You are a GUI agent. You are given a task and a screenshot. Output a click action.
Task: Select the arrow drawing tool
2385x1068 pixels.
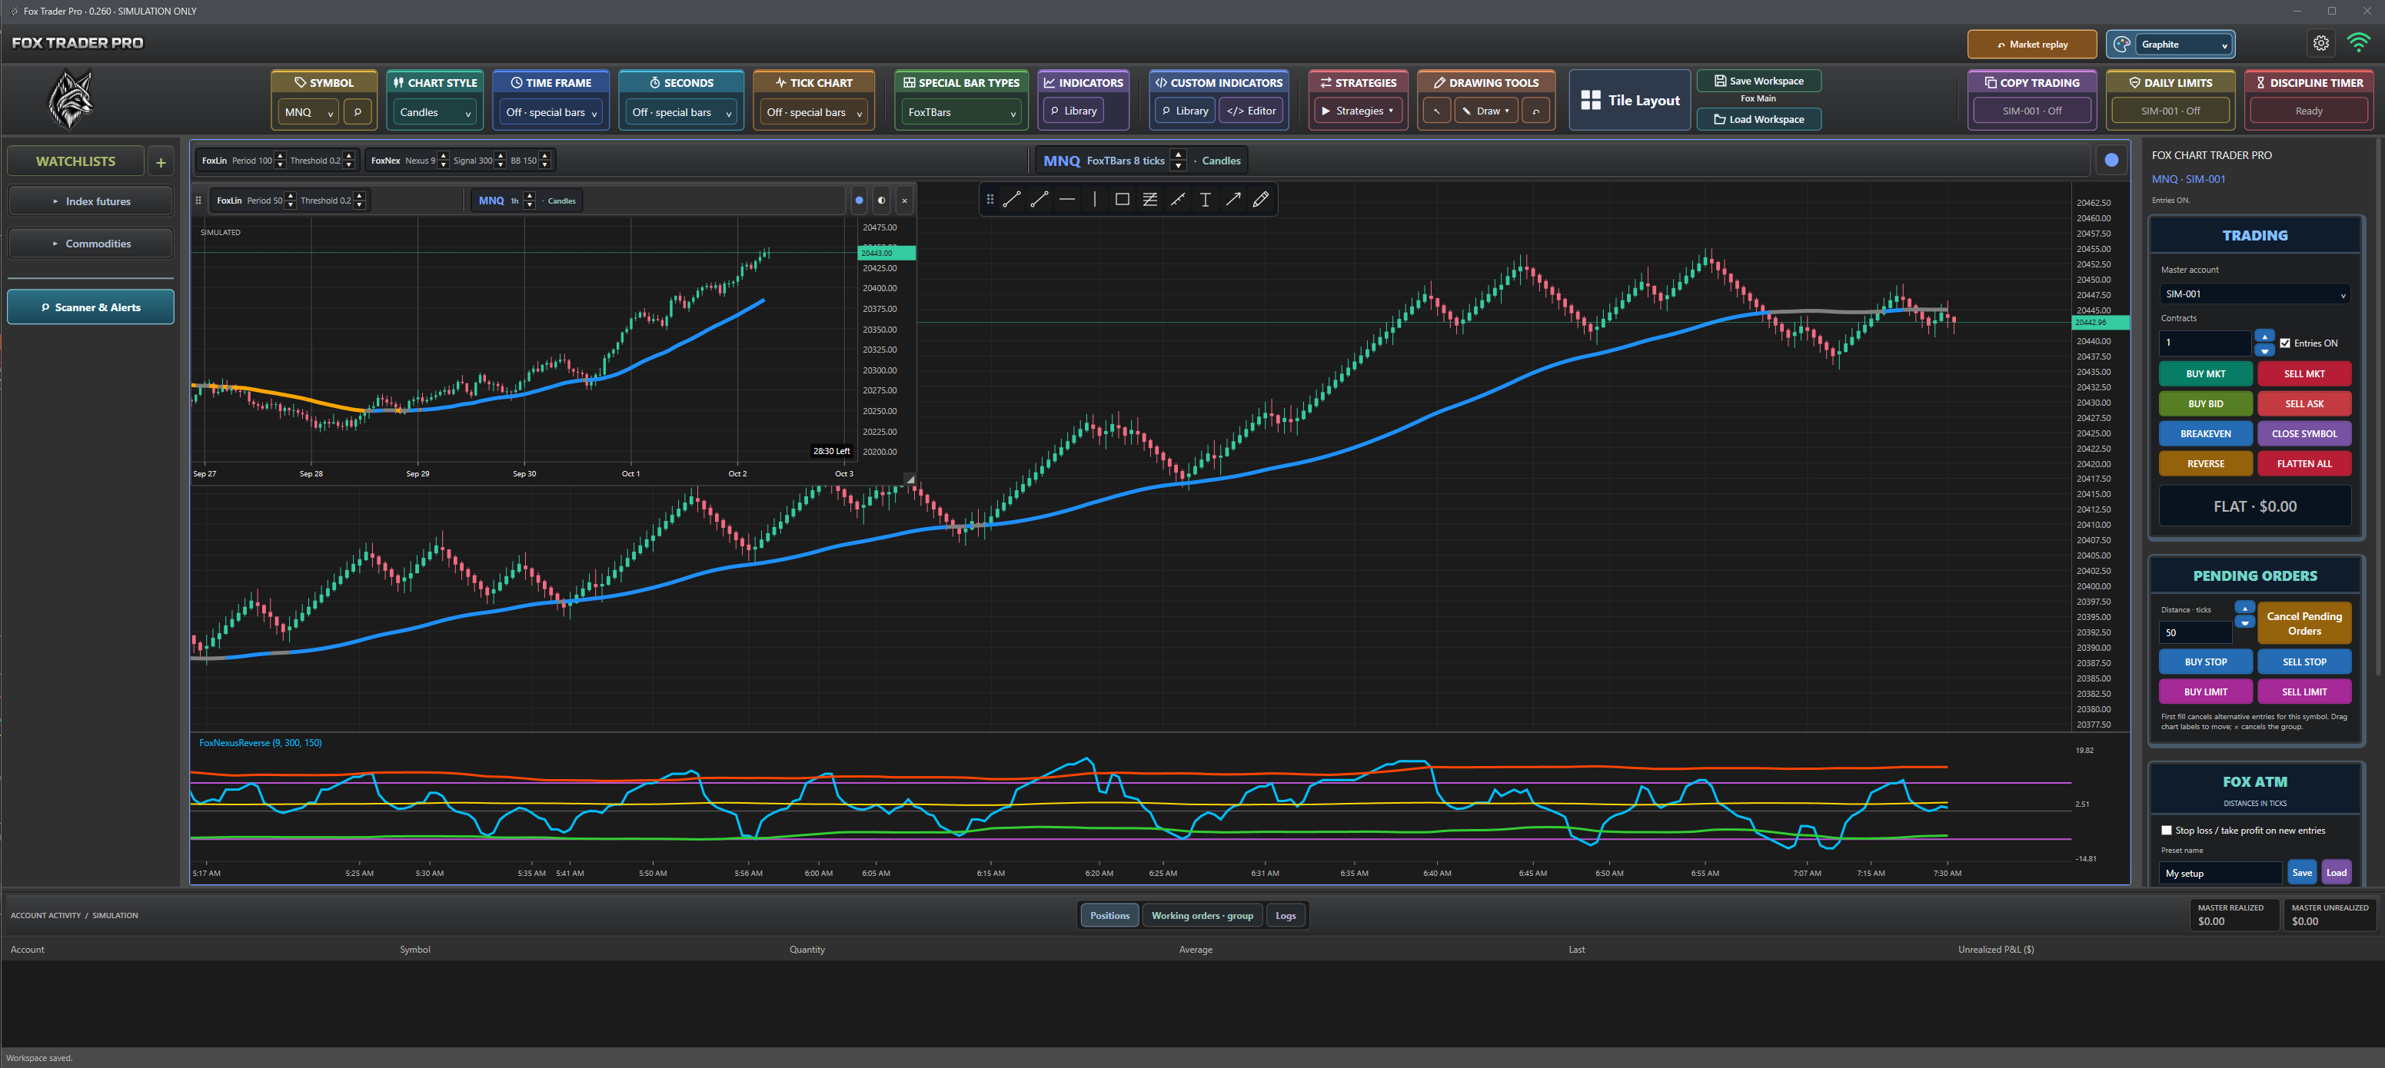(1233, 199)
